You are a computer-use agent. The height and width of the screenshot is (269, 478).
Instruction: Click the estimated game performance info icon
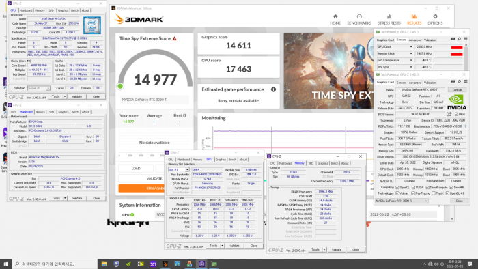[273, 89]
